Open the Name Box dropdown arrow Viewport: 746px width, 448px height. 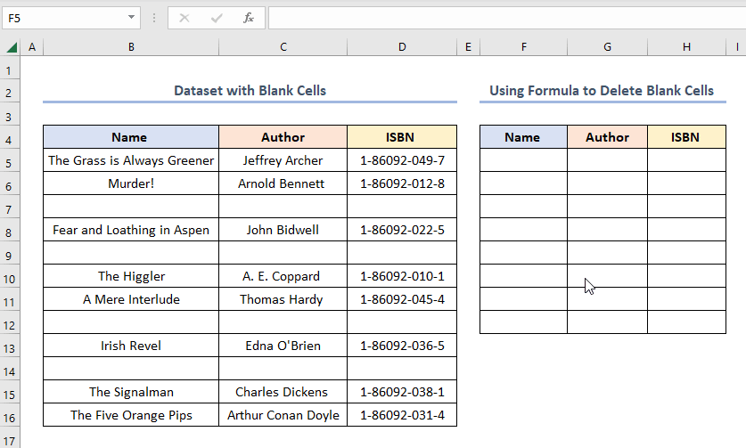coord(132,17)
